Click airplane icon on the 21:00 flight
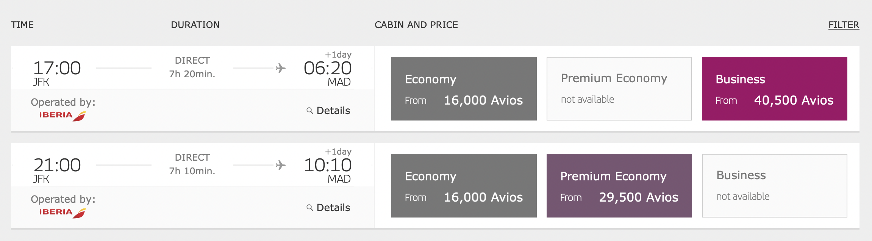 (x=281, y=165)
